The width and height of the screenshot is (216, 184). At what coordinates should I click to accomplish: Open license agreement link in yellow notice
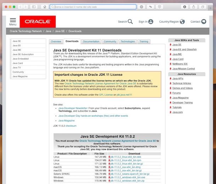[100, 84]
